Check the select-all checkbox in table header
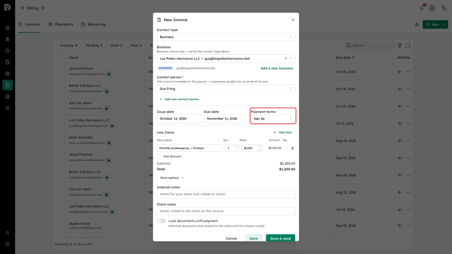 [59, 58]
